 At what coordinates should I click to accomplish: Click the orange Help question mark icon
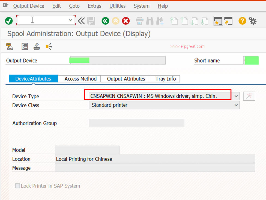click(x=242, y=21)
